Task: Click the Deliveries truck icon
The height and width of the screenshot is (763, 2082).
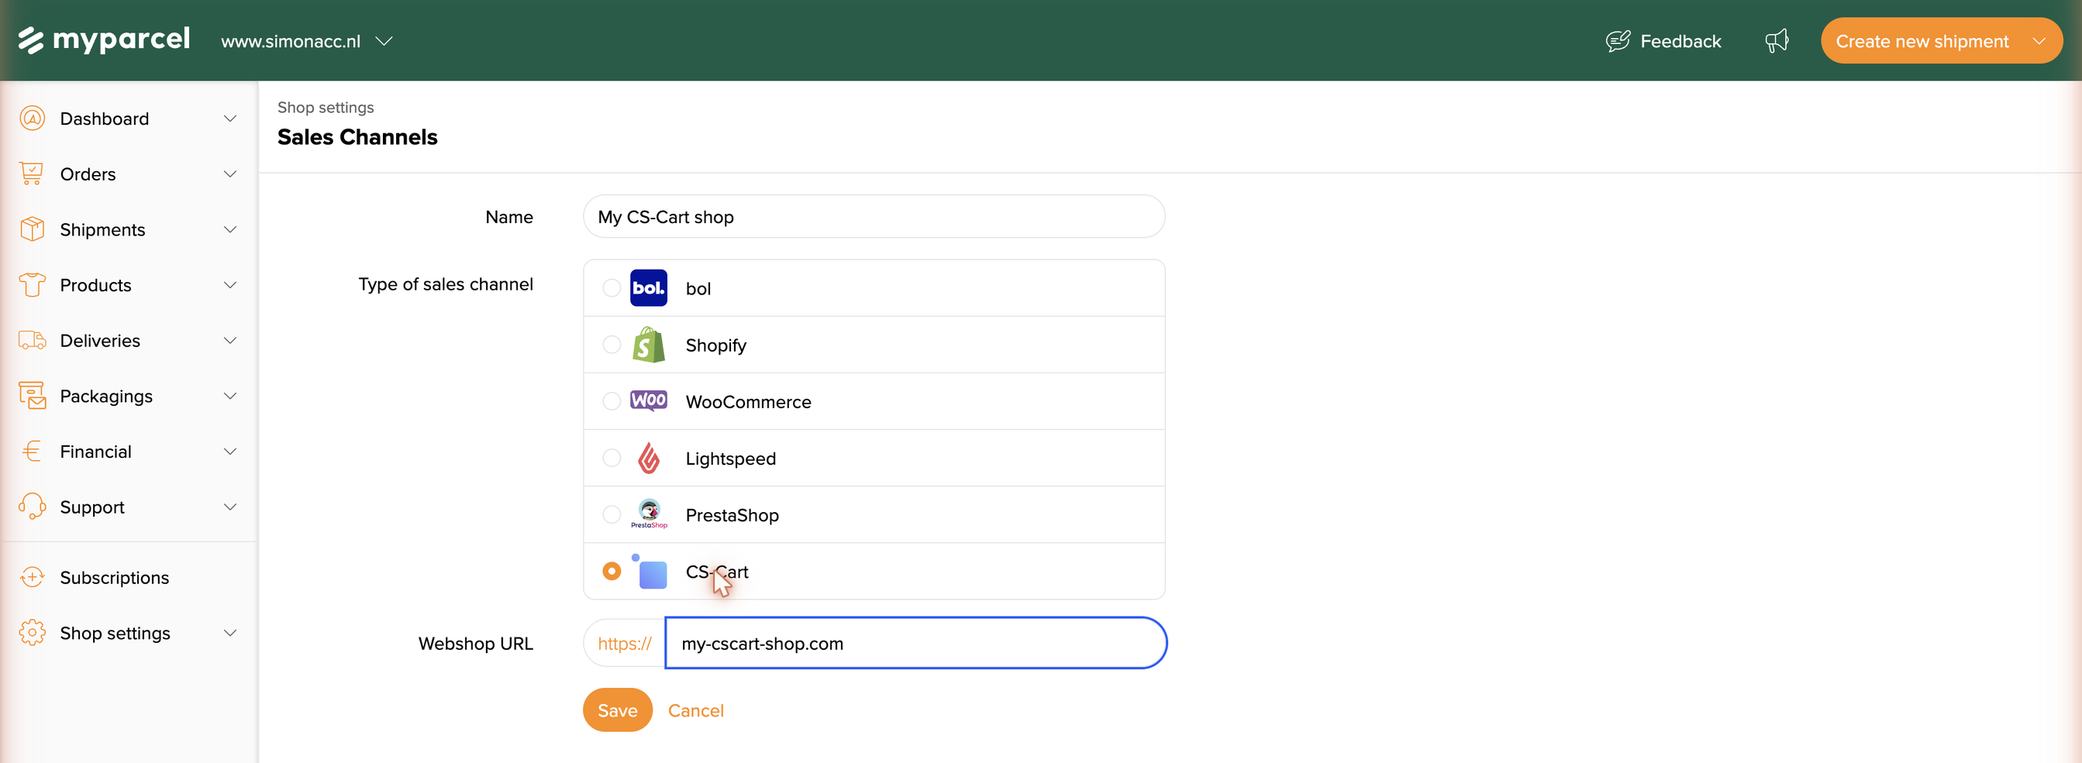Action: pyautogui.click(x=33, y=341)
